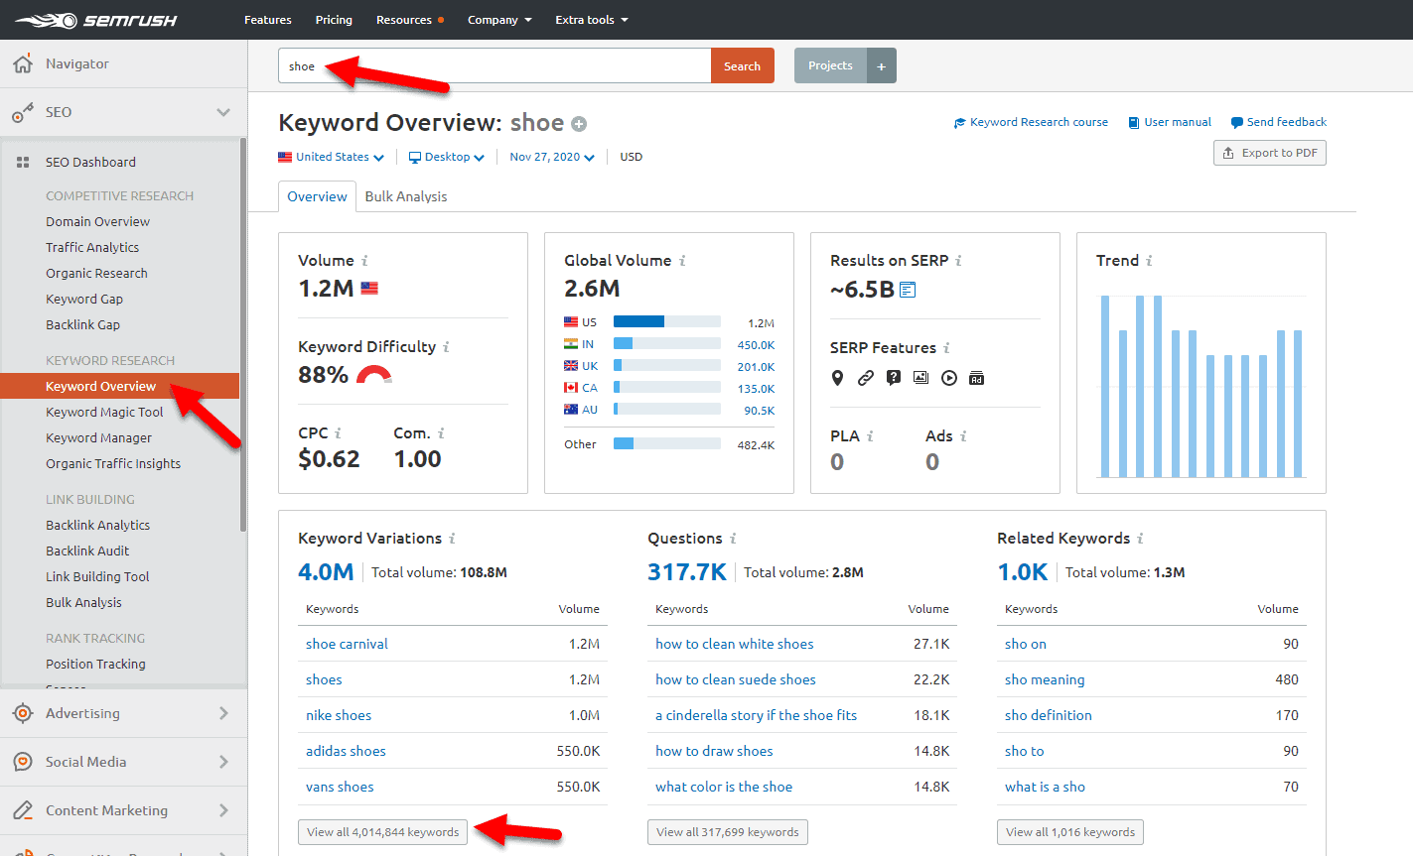Click the Projects button
The image size is (1413, 856).
pyautogui.click(x=830, y=65)
